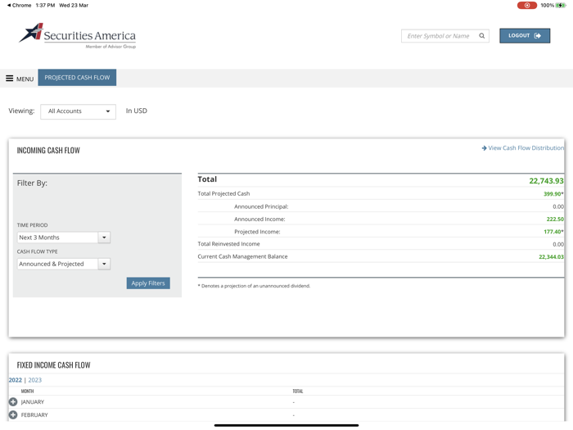Screen dimensions: 573x430
Task: Click the FEBRUARY month label
Action: pos(34,415)
